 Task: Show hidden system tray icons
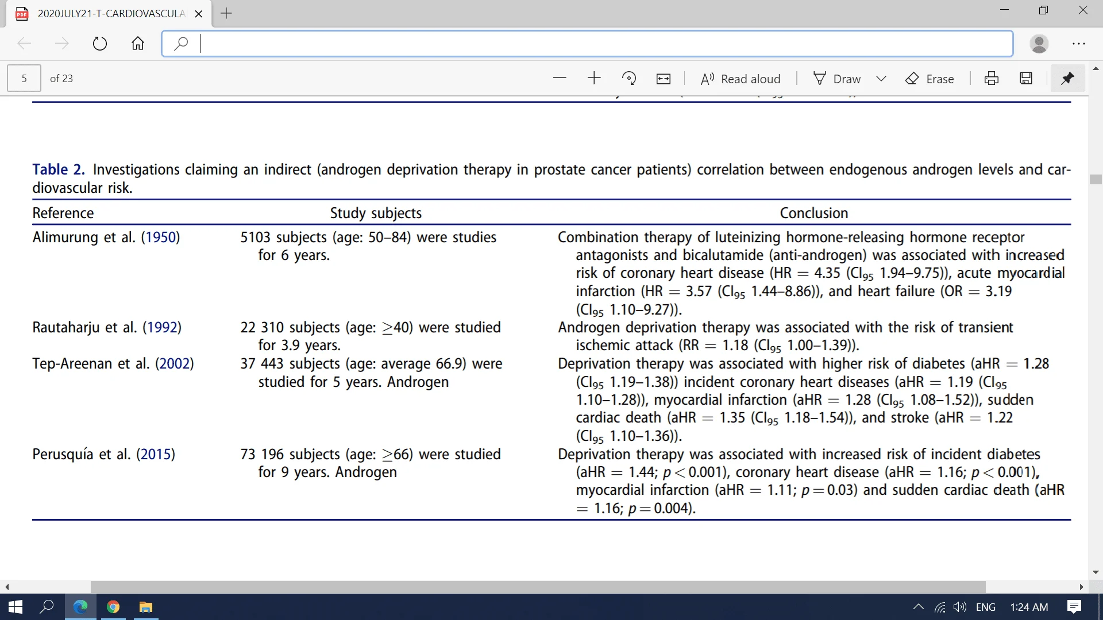tap(918, 607)
